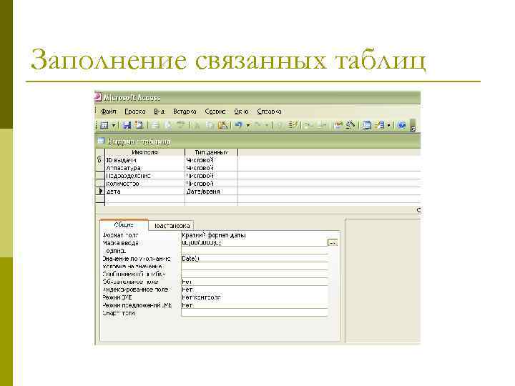Open the Правка menu
Image resolution: width=515 pixels, height=386 pixels.
135,112
